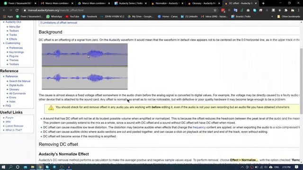Open the Other bookmarks folder

289,17
